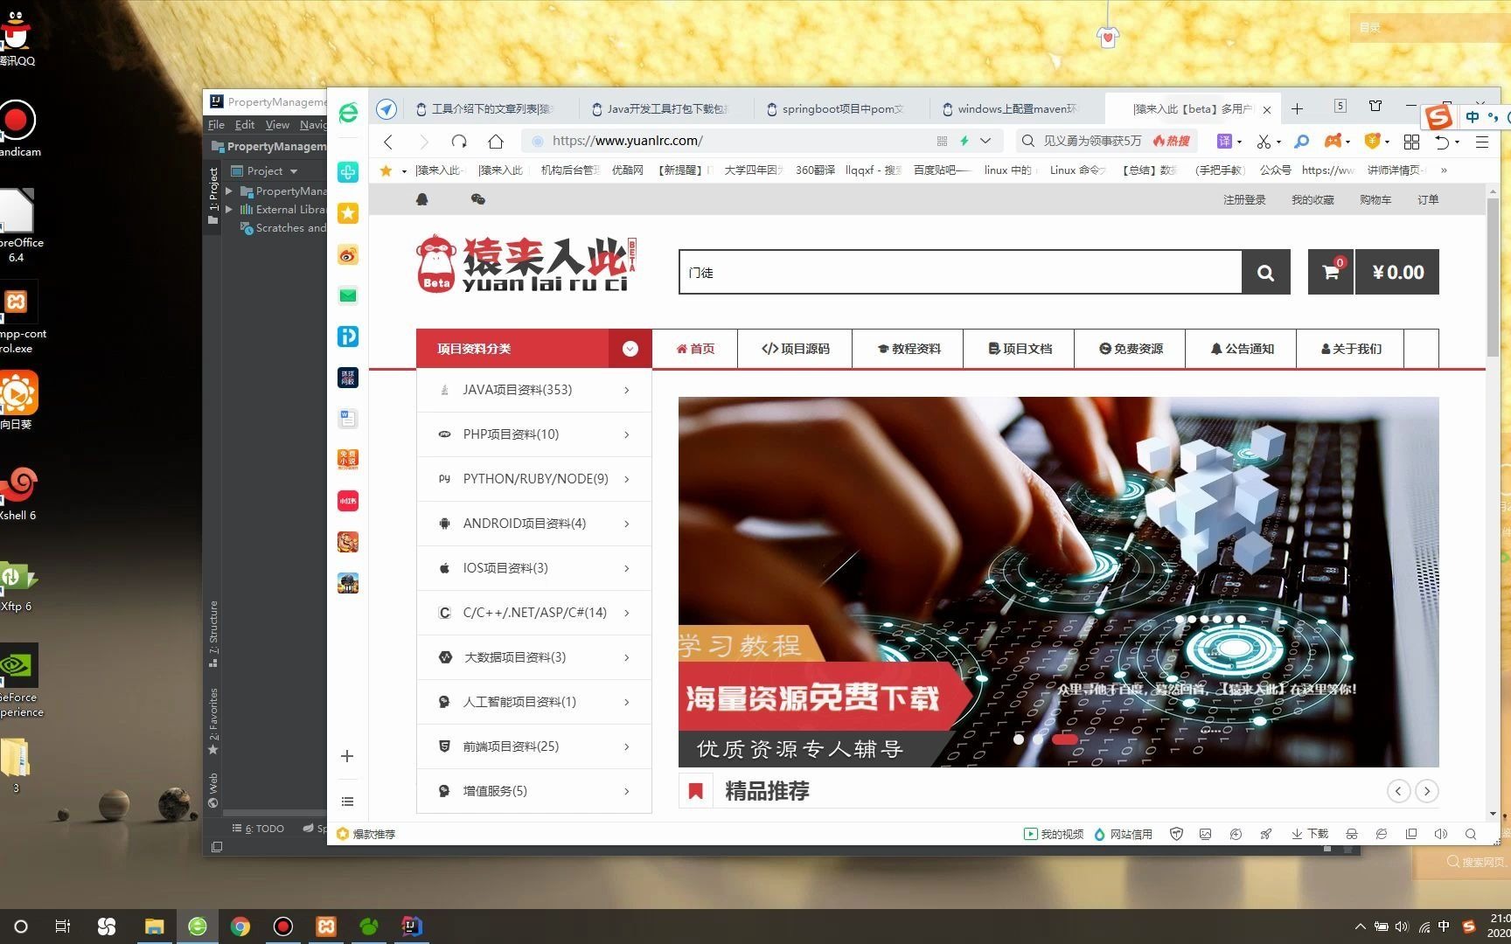
Task: Click the sidebar list icon at bottom
Action: (347, 802)
